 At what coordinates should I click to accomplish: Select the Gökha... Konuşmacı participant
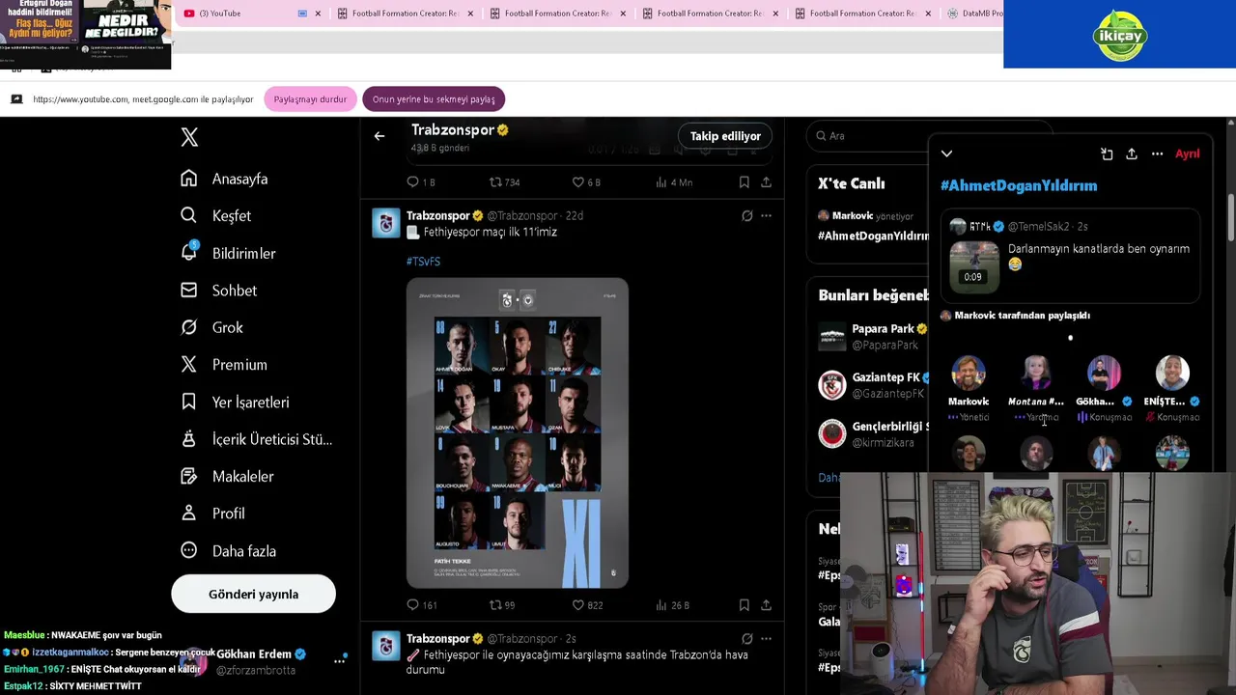(1104, 388)
